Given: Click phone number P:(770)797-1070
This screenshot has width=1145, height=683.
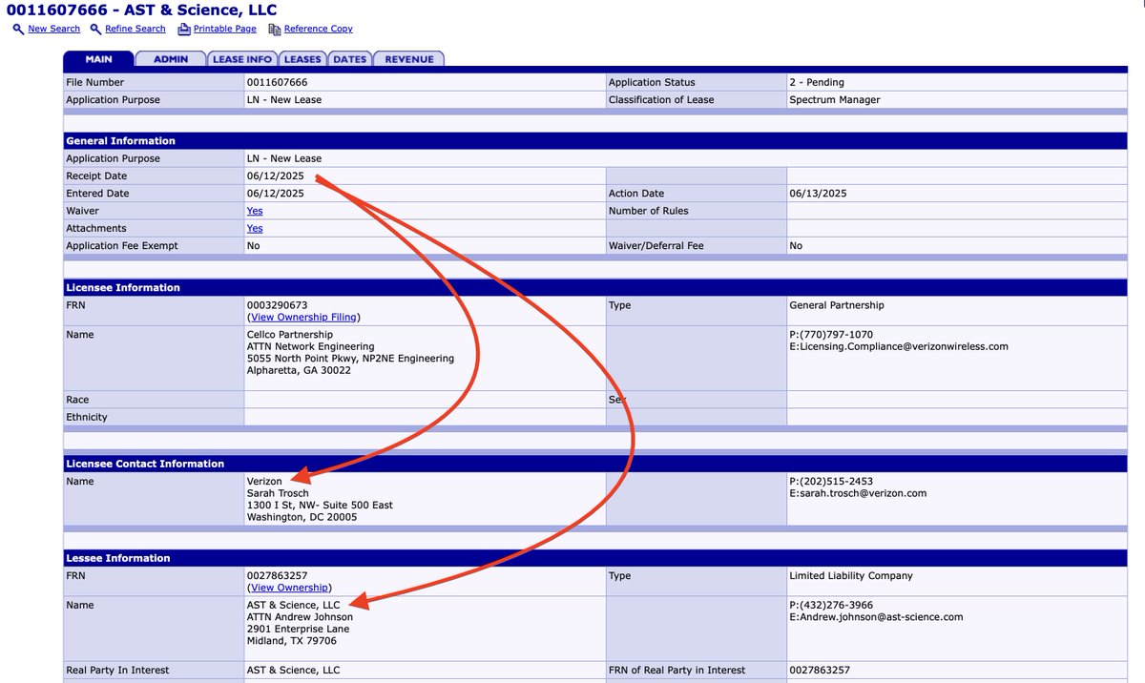Looking at the screenshot, I should (x=831, y=335).
